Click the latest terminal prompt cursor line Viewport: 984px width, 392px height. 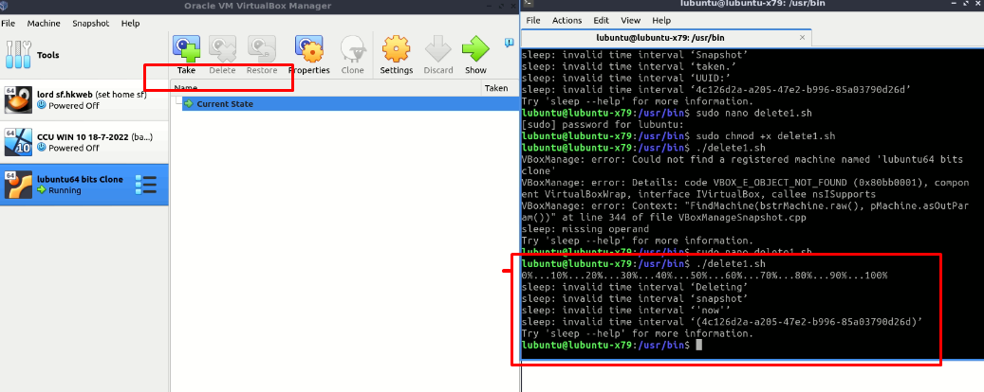pyautogui.click(x=612, y=345)
